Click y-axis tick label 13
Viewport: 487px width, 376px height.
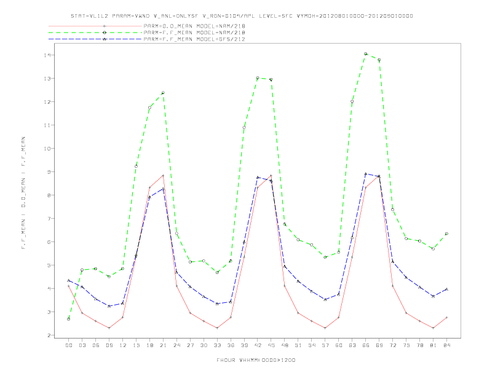pyautogui.click(x=47, y=79)
